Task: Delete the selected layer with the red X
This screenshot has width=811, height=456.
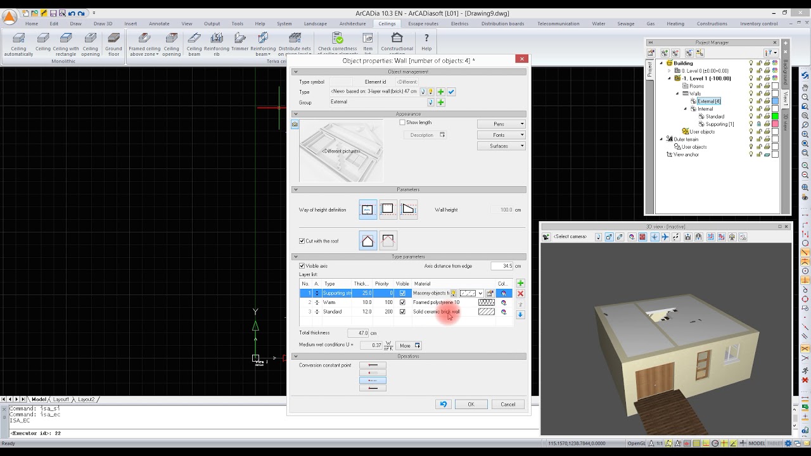Action: [x=520, y=293]
